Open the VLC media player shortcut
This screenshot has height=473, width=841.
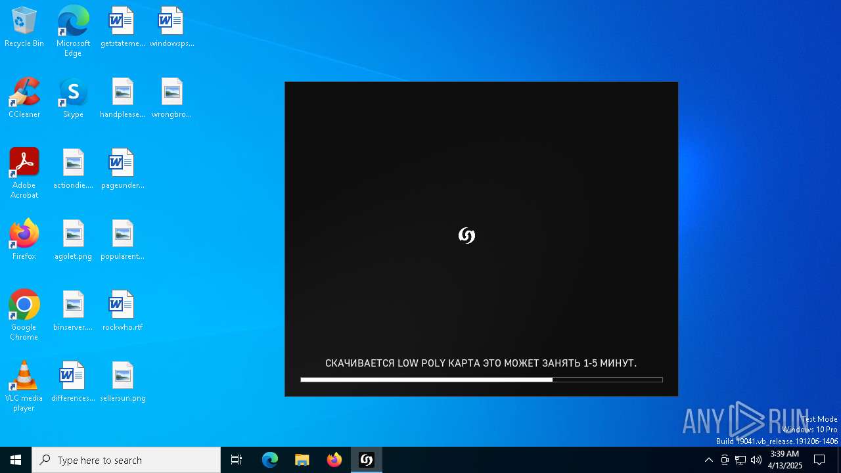[24, 386]
